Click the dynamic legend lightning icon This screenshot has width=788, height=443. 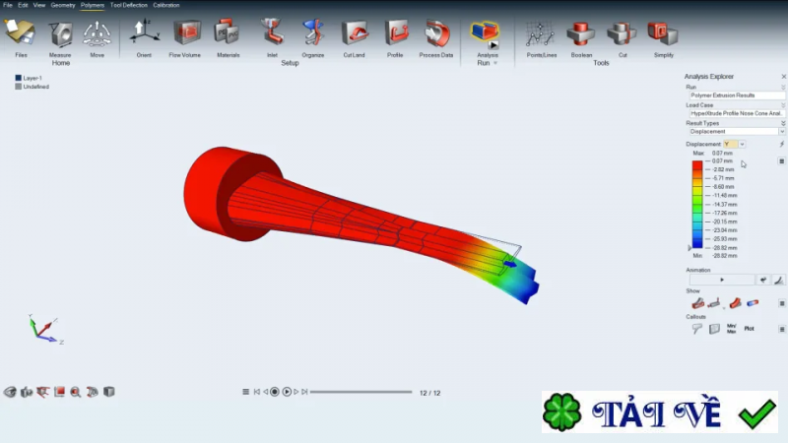tap(781, 144)
